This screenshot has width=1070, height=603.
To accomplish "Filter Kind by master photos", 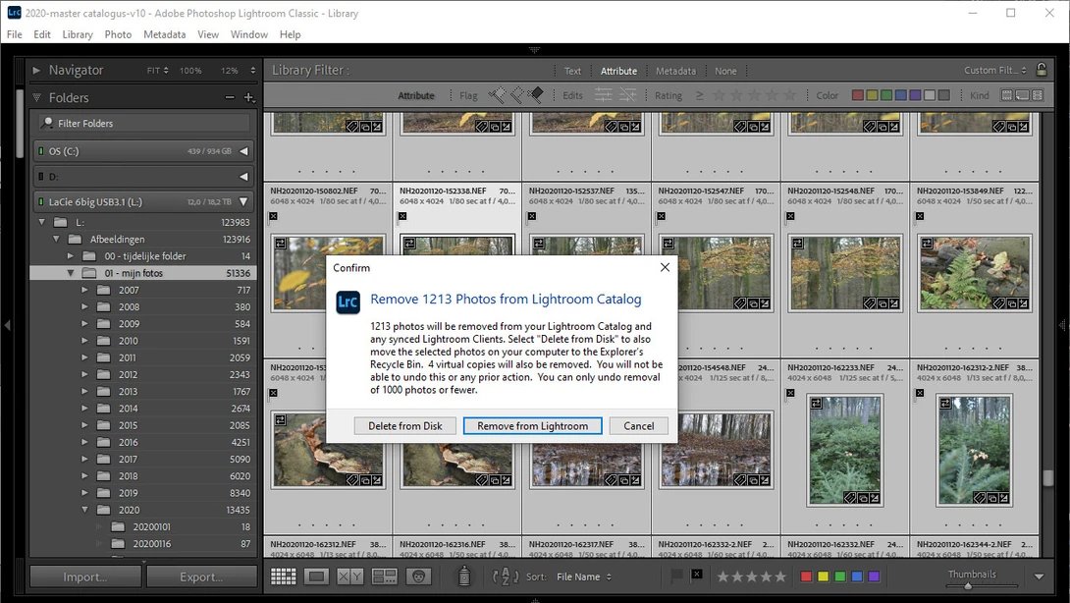I will [1006, 95].
